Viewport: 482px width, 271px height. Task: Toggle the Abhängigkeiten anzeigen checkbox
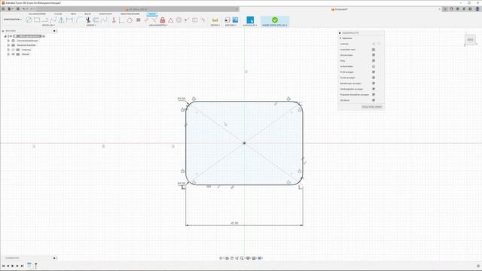pos(374,89)
